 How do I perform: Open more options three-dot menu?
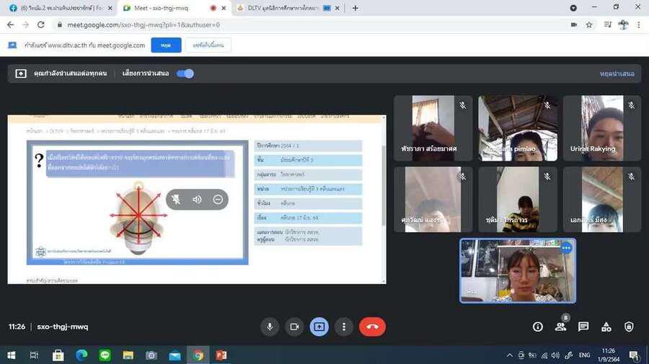click(x=344, y=327)
